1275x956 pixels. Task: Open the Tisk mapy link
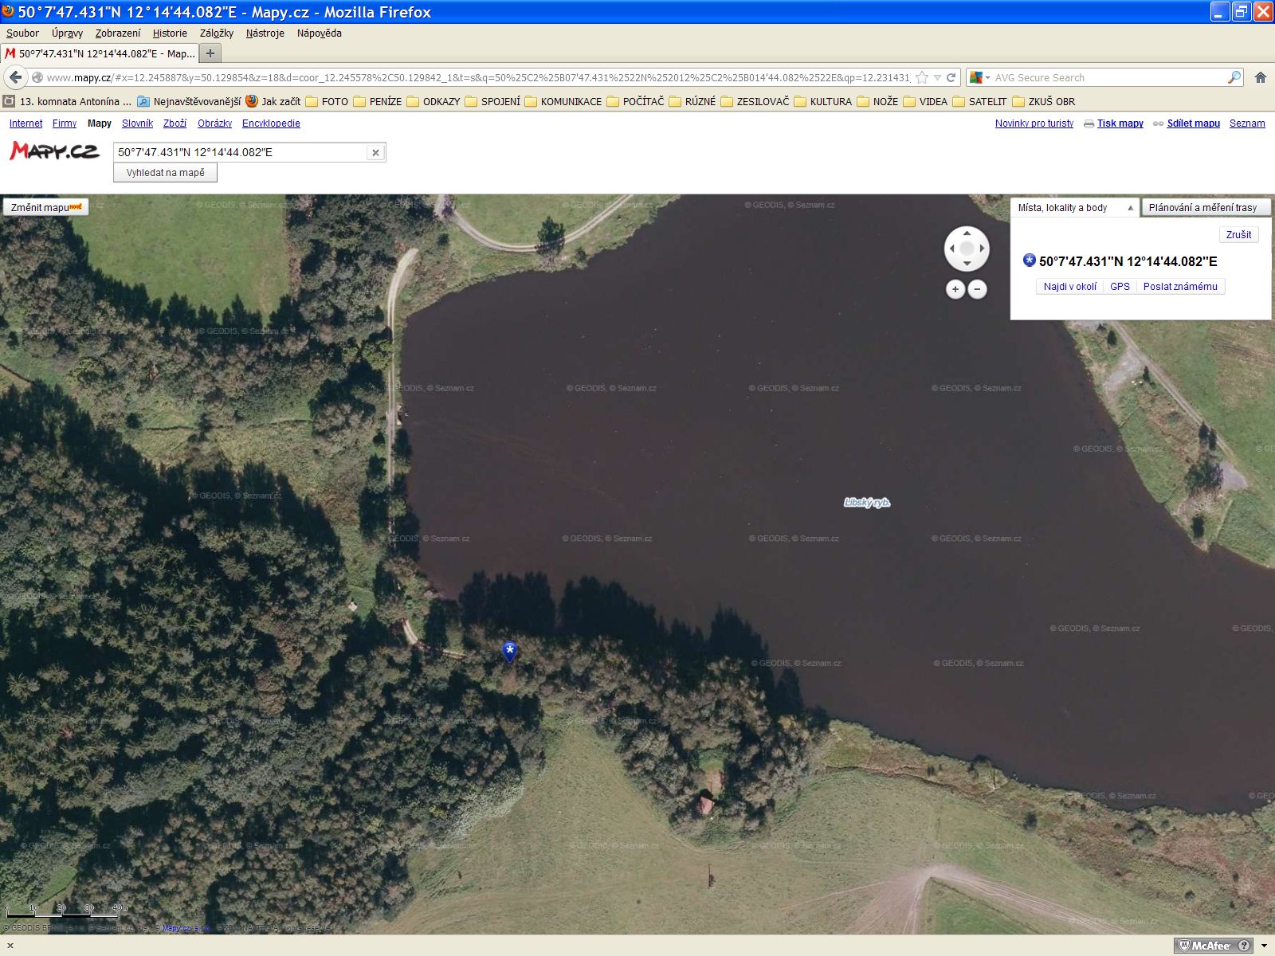1120,123
